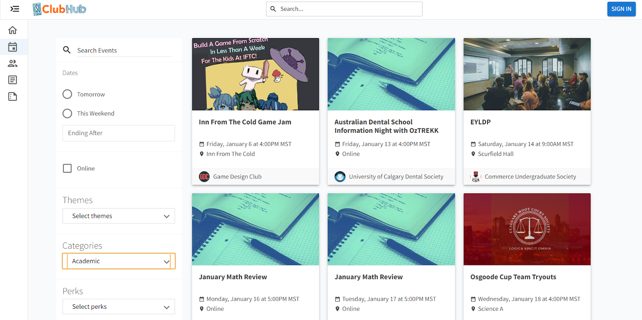Click the Game Design Club organization name
This screenshot has width=642, height=320.
point(237,176)
